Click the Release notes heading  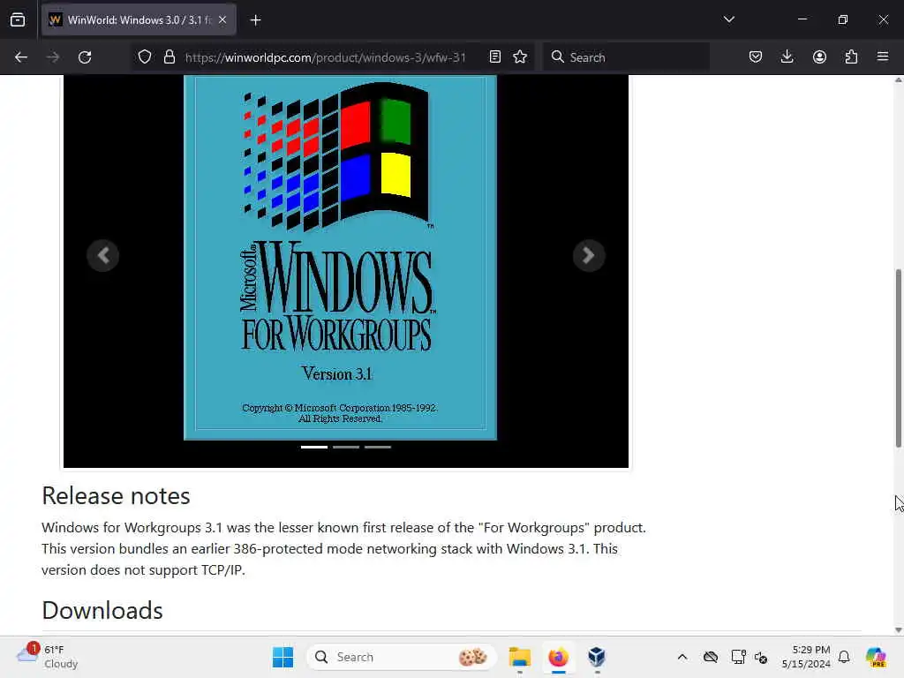coord(116,496)
